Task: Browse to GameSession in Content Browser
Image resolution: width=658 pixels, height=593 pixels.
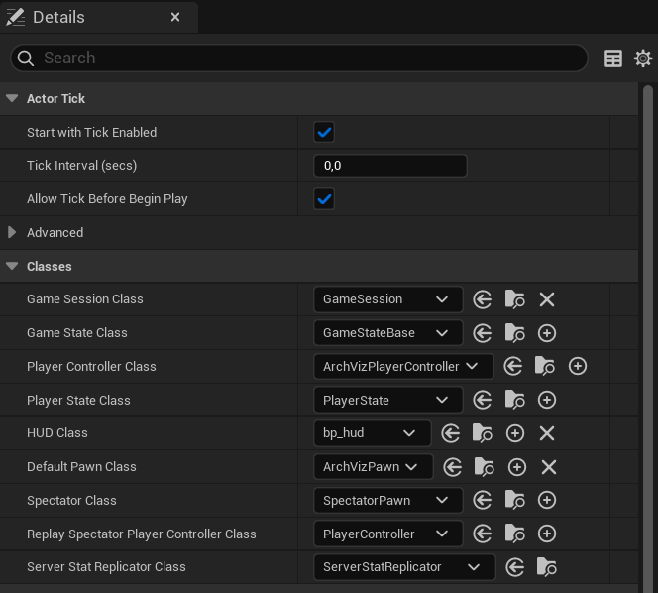Action: 514,299
